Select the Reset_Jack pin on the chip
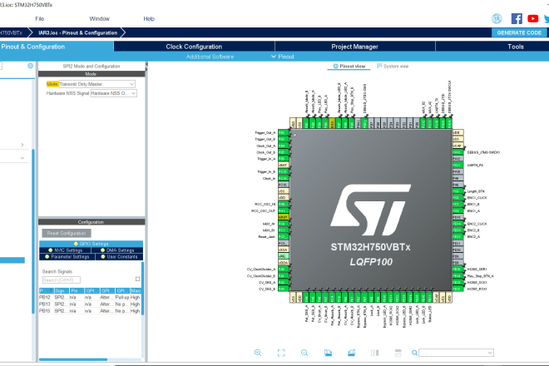The height and width of the screenshot is (366, 549). [x=284, y=237]
